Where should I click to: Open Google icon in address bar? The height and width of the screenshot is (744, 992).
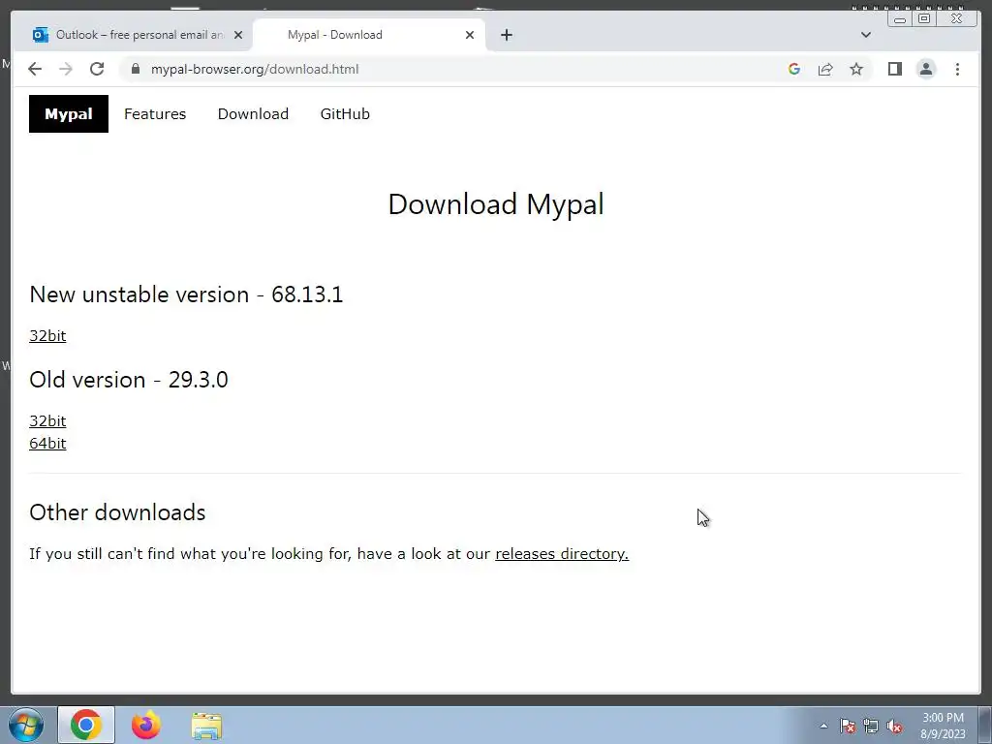point(794,69)
